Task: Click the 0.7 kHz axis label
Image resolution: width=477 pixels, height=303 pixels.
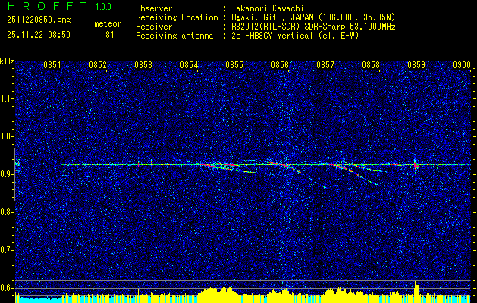Action: [6, 250]
